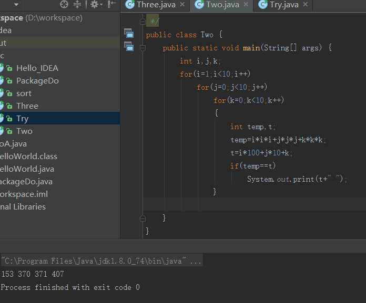Click the System.out.print statement line

click(x=297, y=179)
